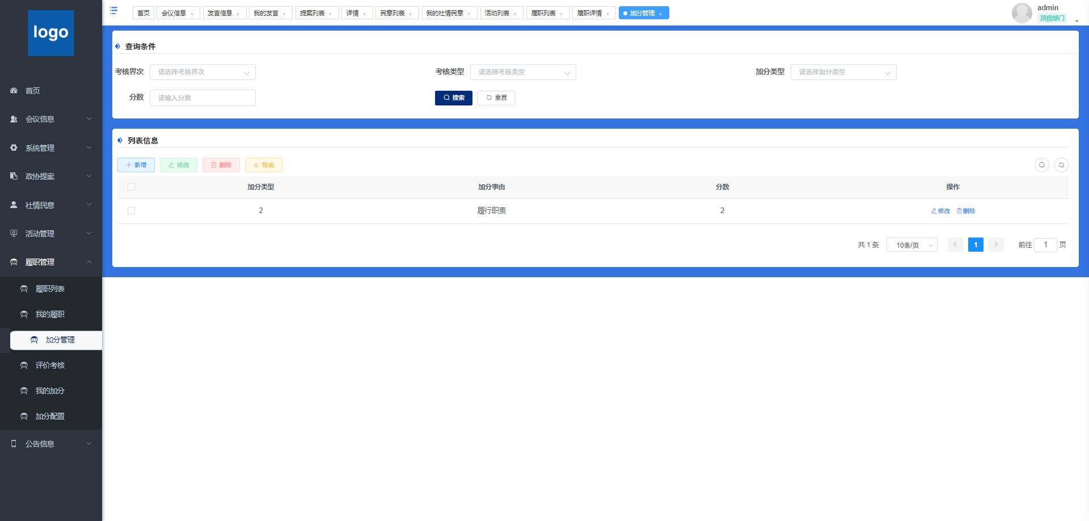
Task: Select 加分管理 in the sidebar
Action: (x=56, y=340)
